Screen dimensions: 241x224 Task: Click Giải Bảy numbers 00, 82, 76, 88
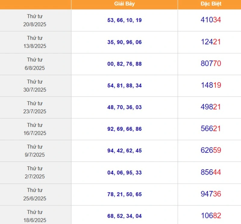point(124,64)
